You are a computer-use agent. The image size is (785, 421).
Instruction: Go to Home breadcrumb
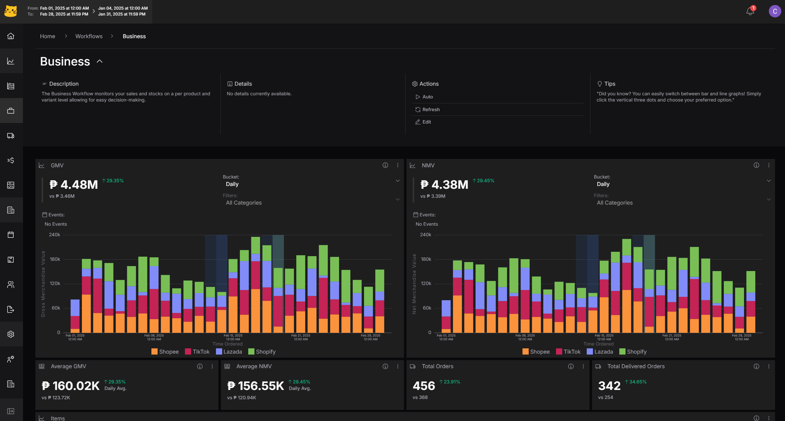47,36
